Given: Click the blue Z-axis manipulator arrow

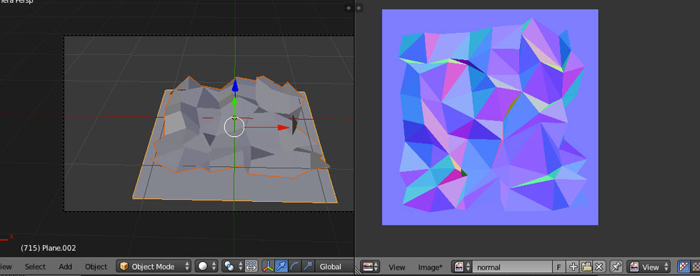Looking at the screenshot, I should coord(235,86).
